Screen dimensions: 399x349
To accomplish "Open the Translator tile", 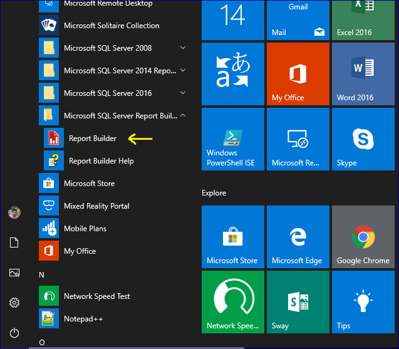I will click(x=233, y=74).
